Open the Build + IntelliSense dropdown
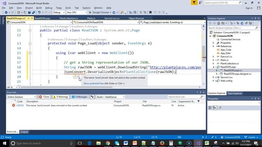 pyautogui.click(x=111, y=97)
